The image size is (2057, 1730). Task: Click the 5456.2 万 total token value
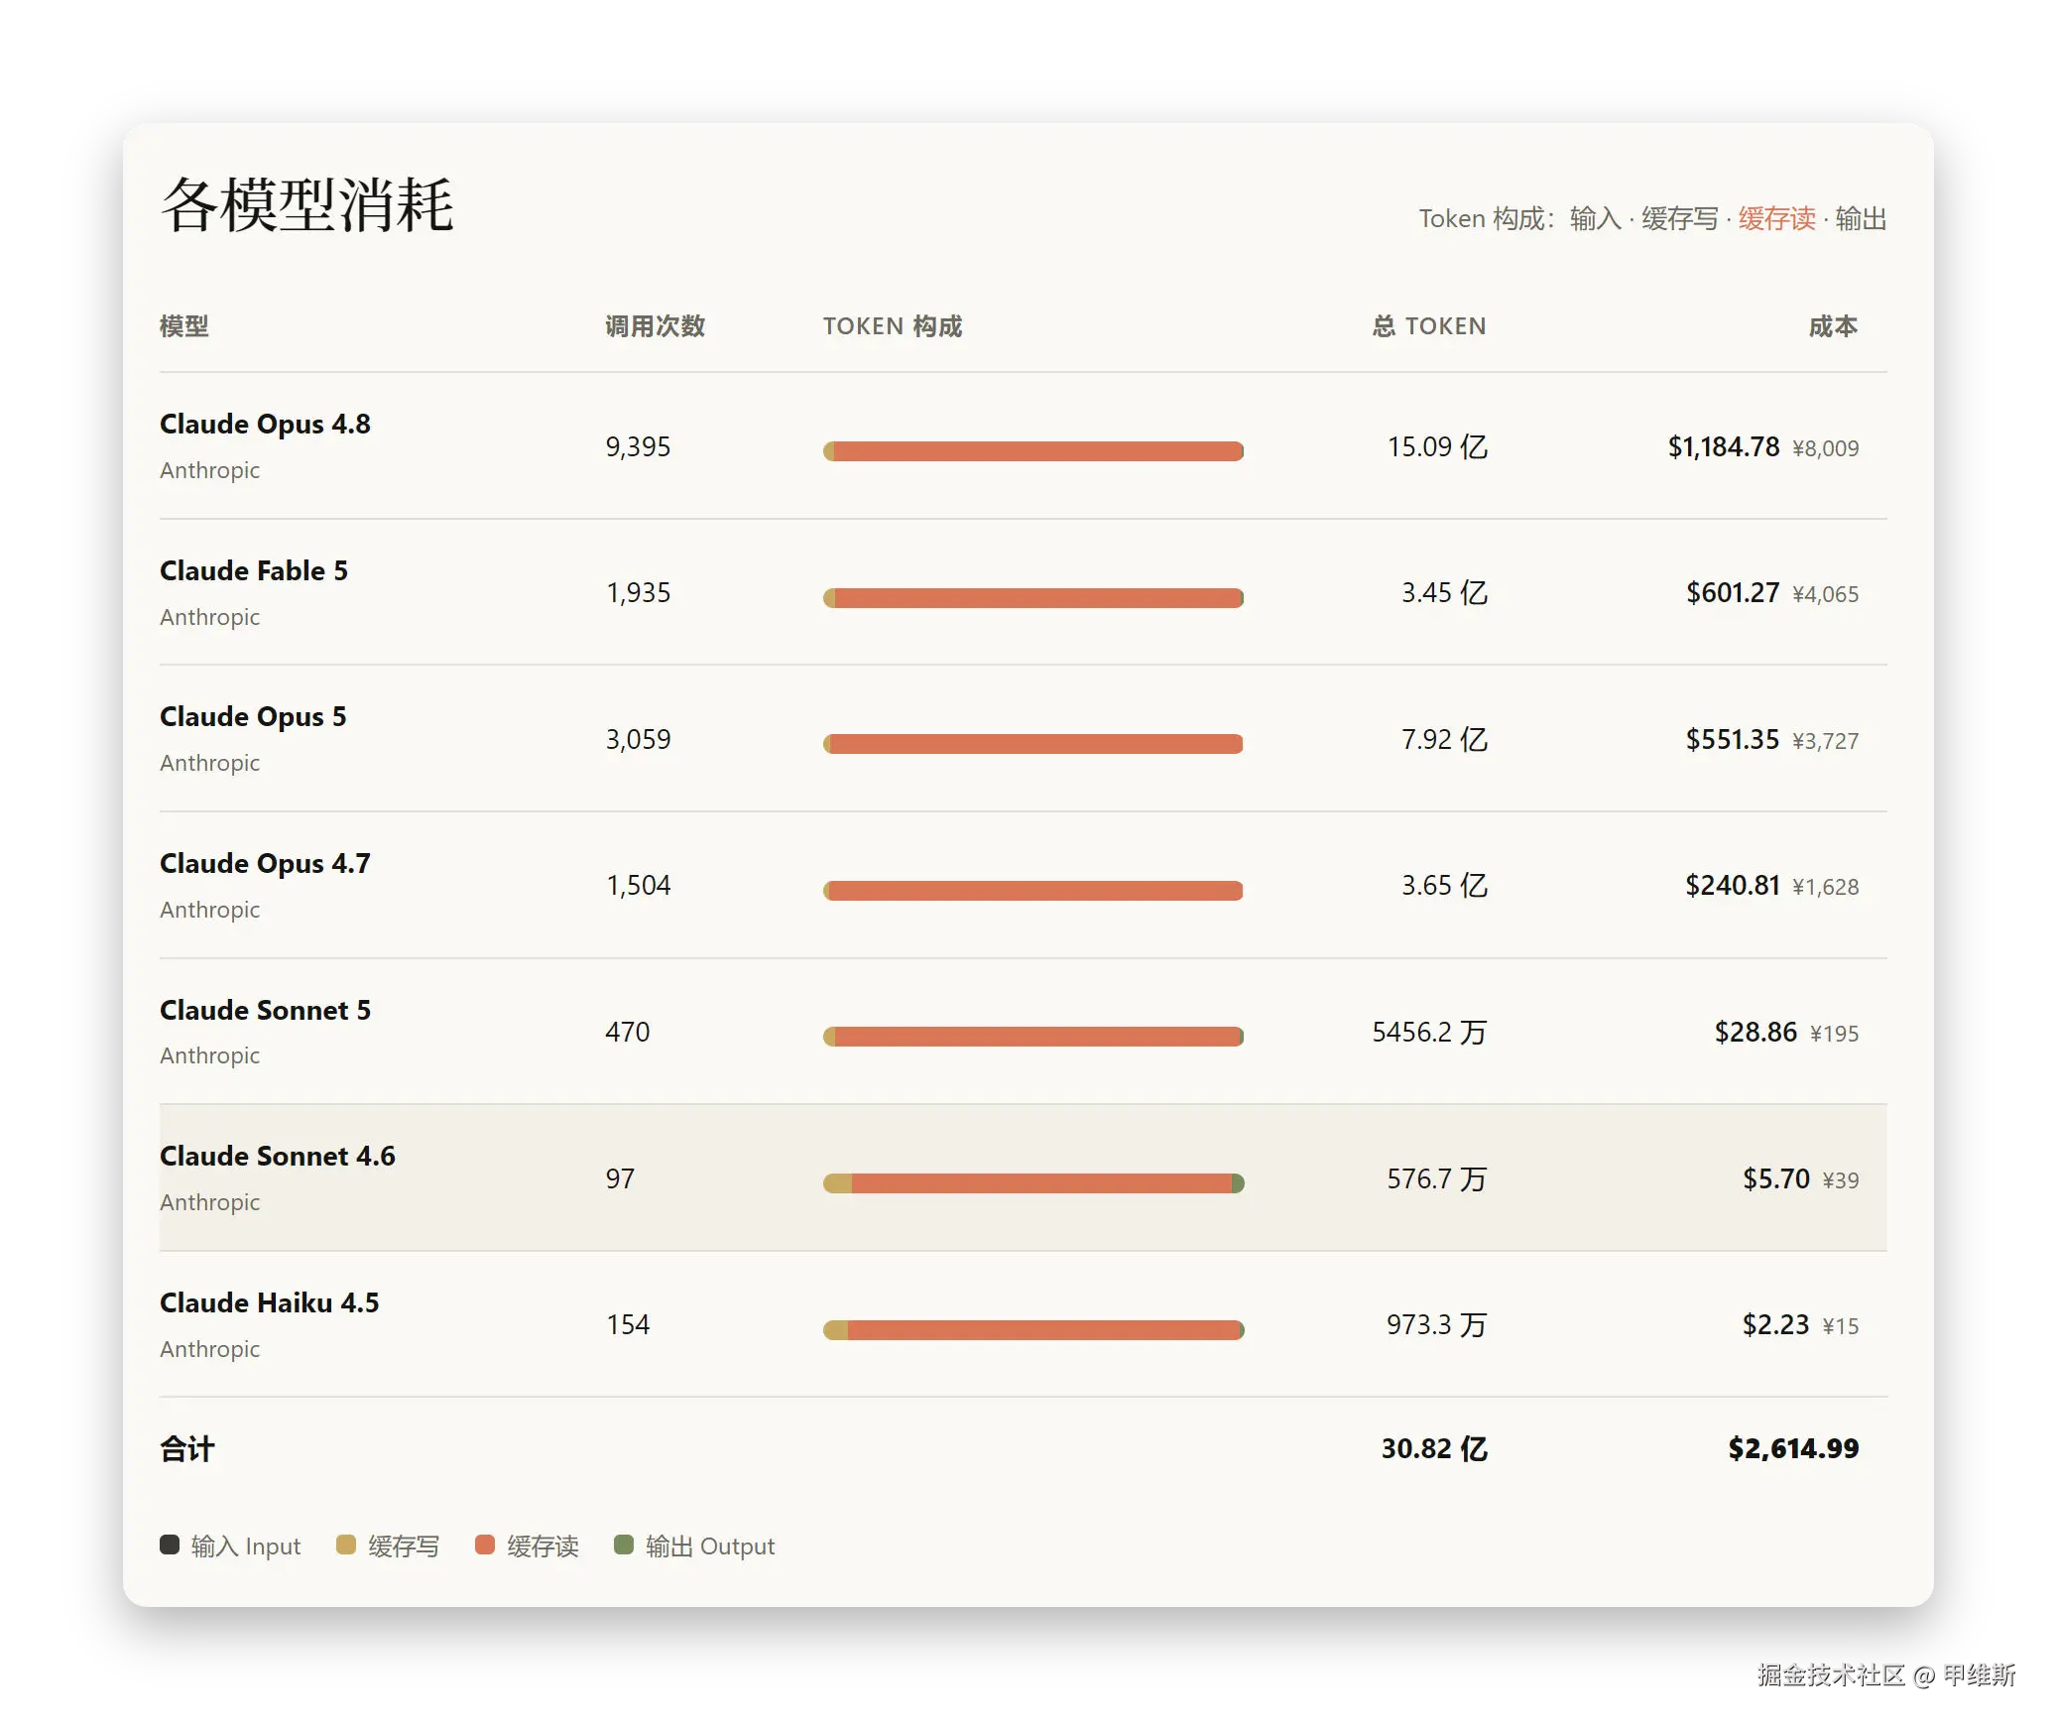click(x=1430, y=1033)
